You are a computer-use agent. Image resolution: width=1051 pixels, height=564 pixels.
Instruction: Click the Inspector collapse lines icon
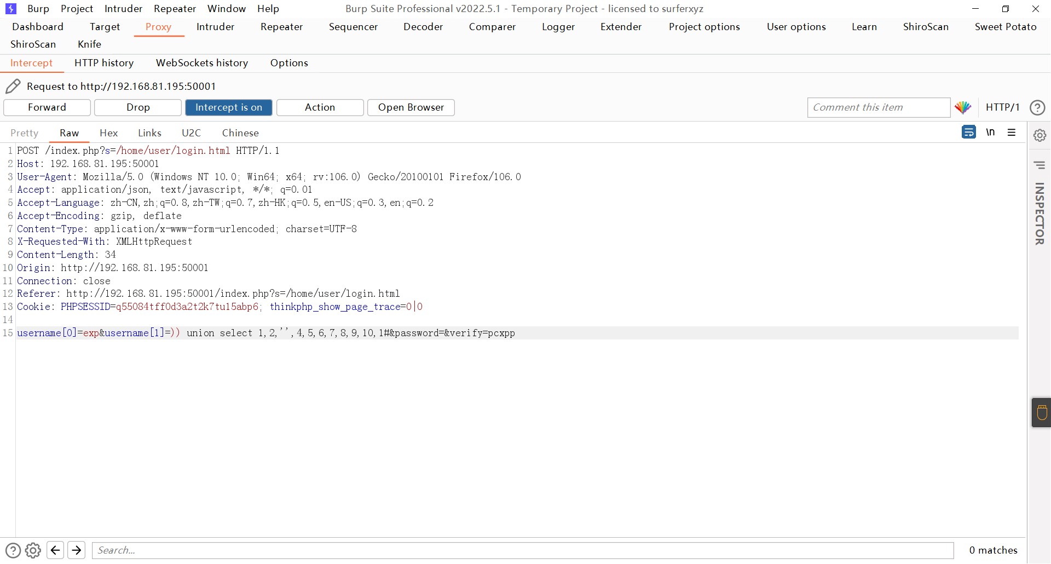point(1040,165)
